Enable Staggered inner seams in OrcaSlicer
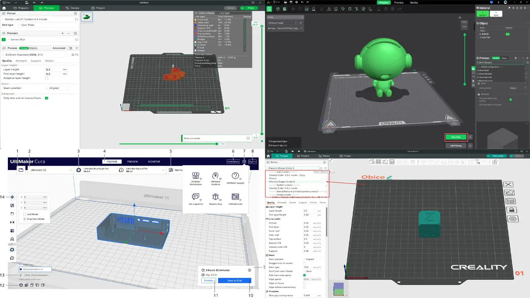The width and height of the screenshot is (530, 298). coord(304,263)
